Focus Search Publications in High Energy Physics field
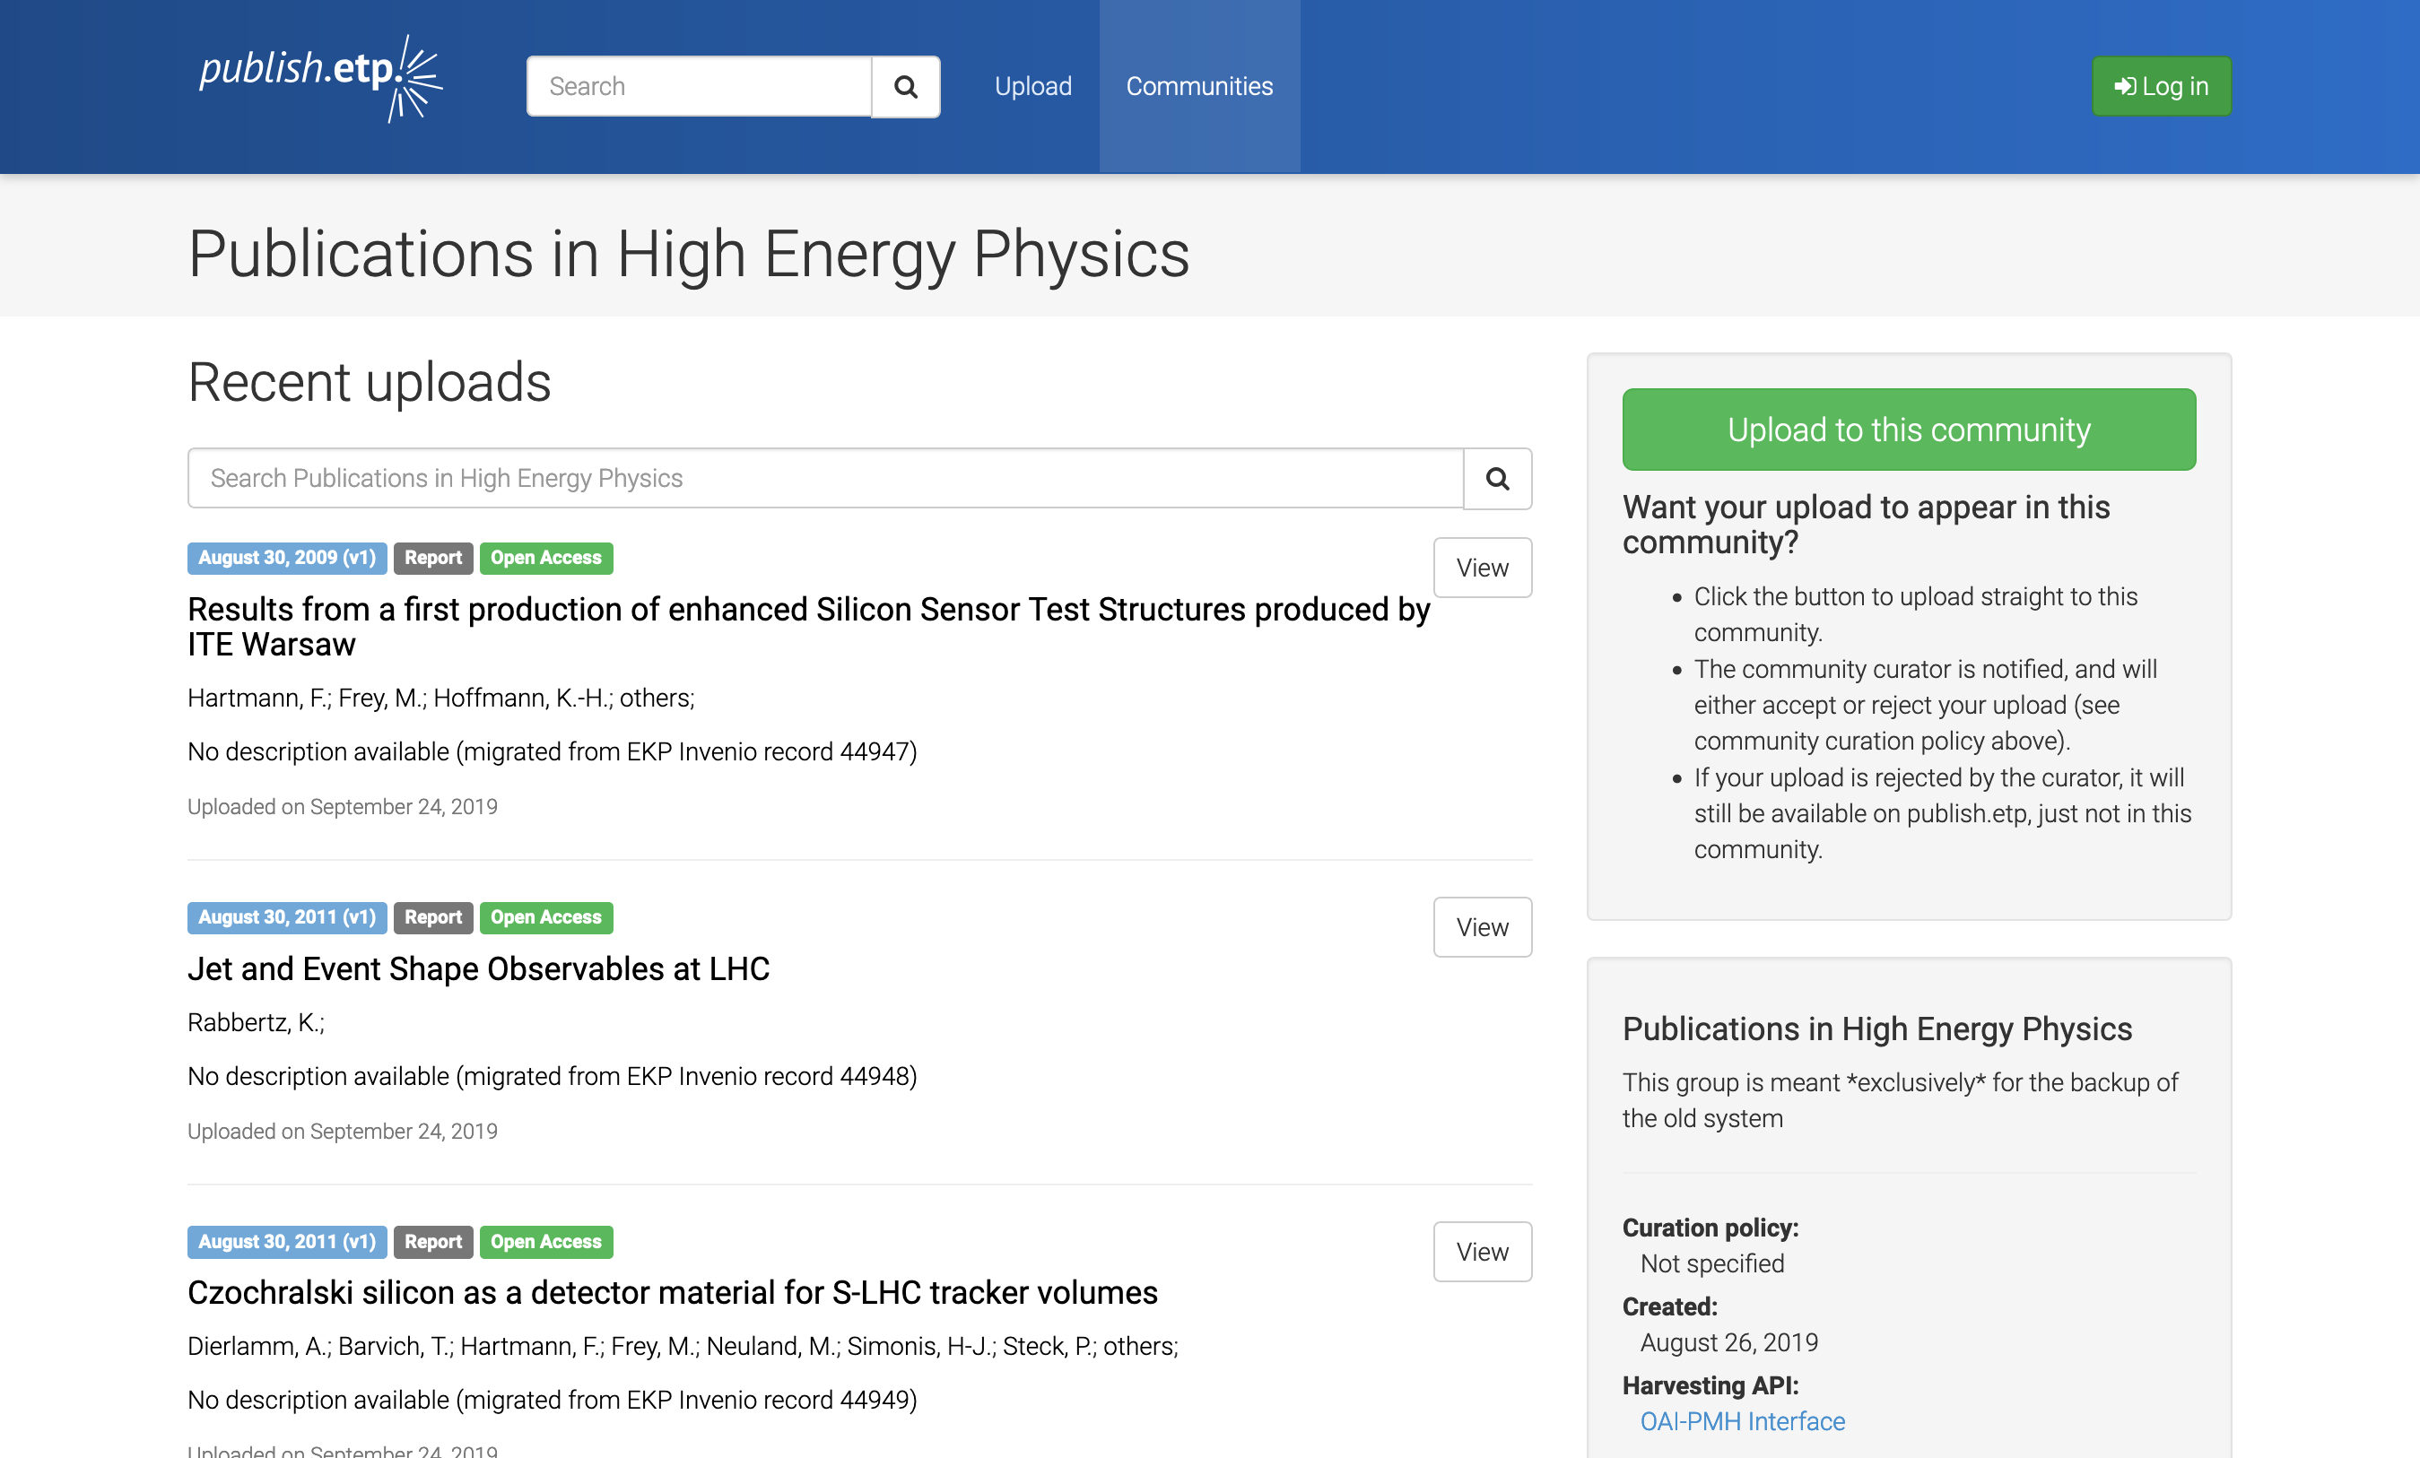 (825, 478)
